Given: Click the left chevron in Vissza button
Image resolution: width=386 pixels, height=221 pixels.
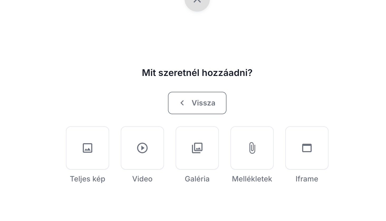Looking at the screenshot, I should (x=182, y=103).
